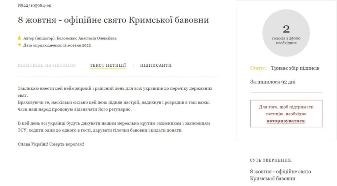Click the publication date 11 жовтня 2022
Screen dimensions: 337x186
point(77,45)
